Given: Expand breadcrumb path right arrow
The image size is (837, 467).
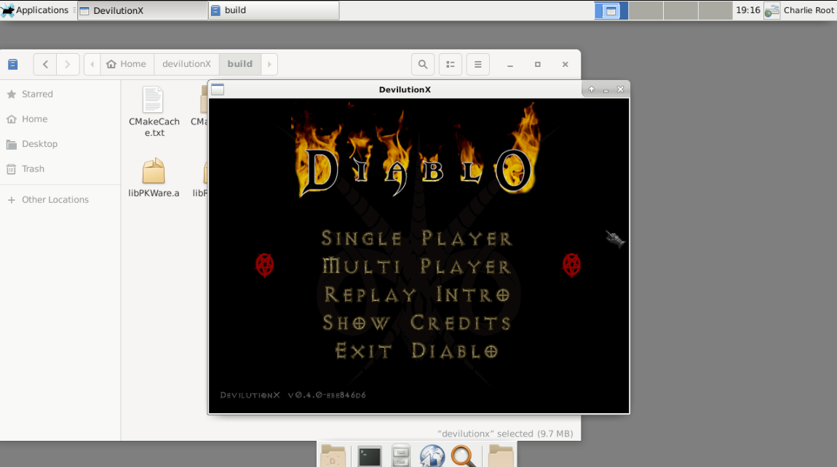Looking at the screenshot, I should point(269,64).
